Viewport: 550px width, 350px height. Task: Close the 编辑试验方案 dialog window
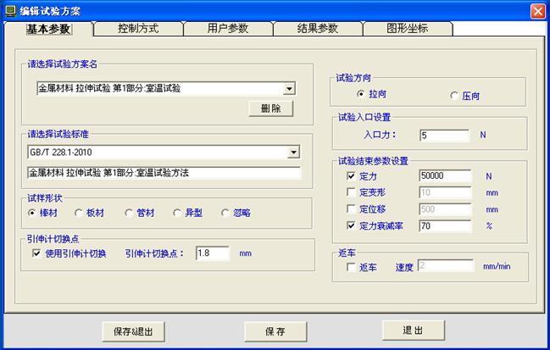point(537,10)
